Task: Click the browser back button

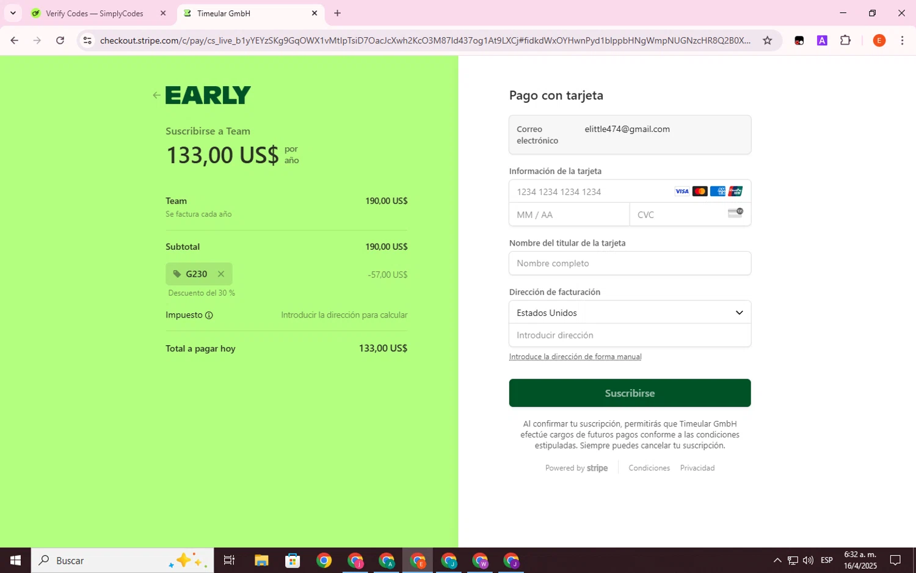Action: 14,40
